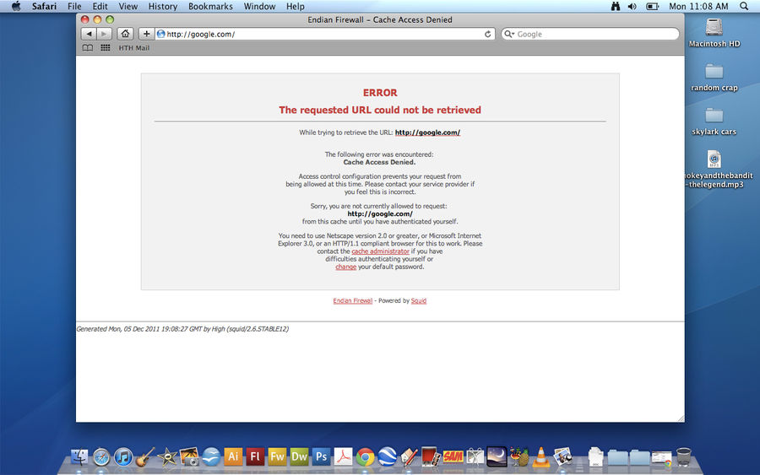760x475 pixels.
Task: Launch Adobe Acrobat from the dock
Action: [343, 456]
